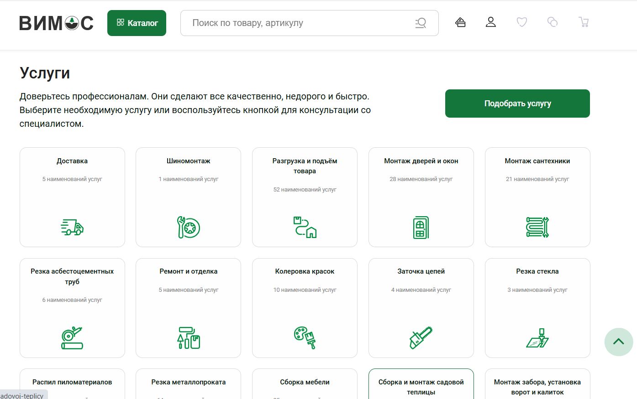The width and height of the screenshot is (637, 399).
Task: Click the door and window installation icon
Action: [x=421, y=228]
